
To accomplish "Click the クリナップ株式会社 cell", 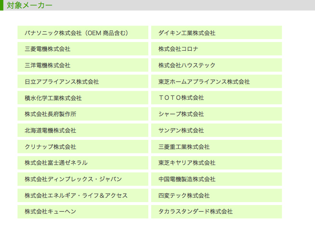I will pos(83,147).
